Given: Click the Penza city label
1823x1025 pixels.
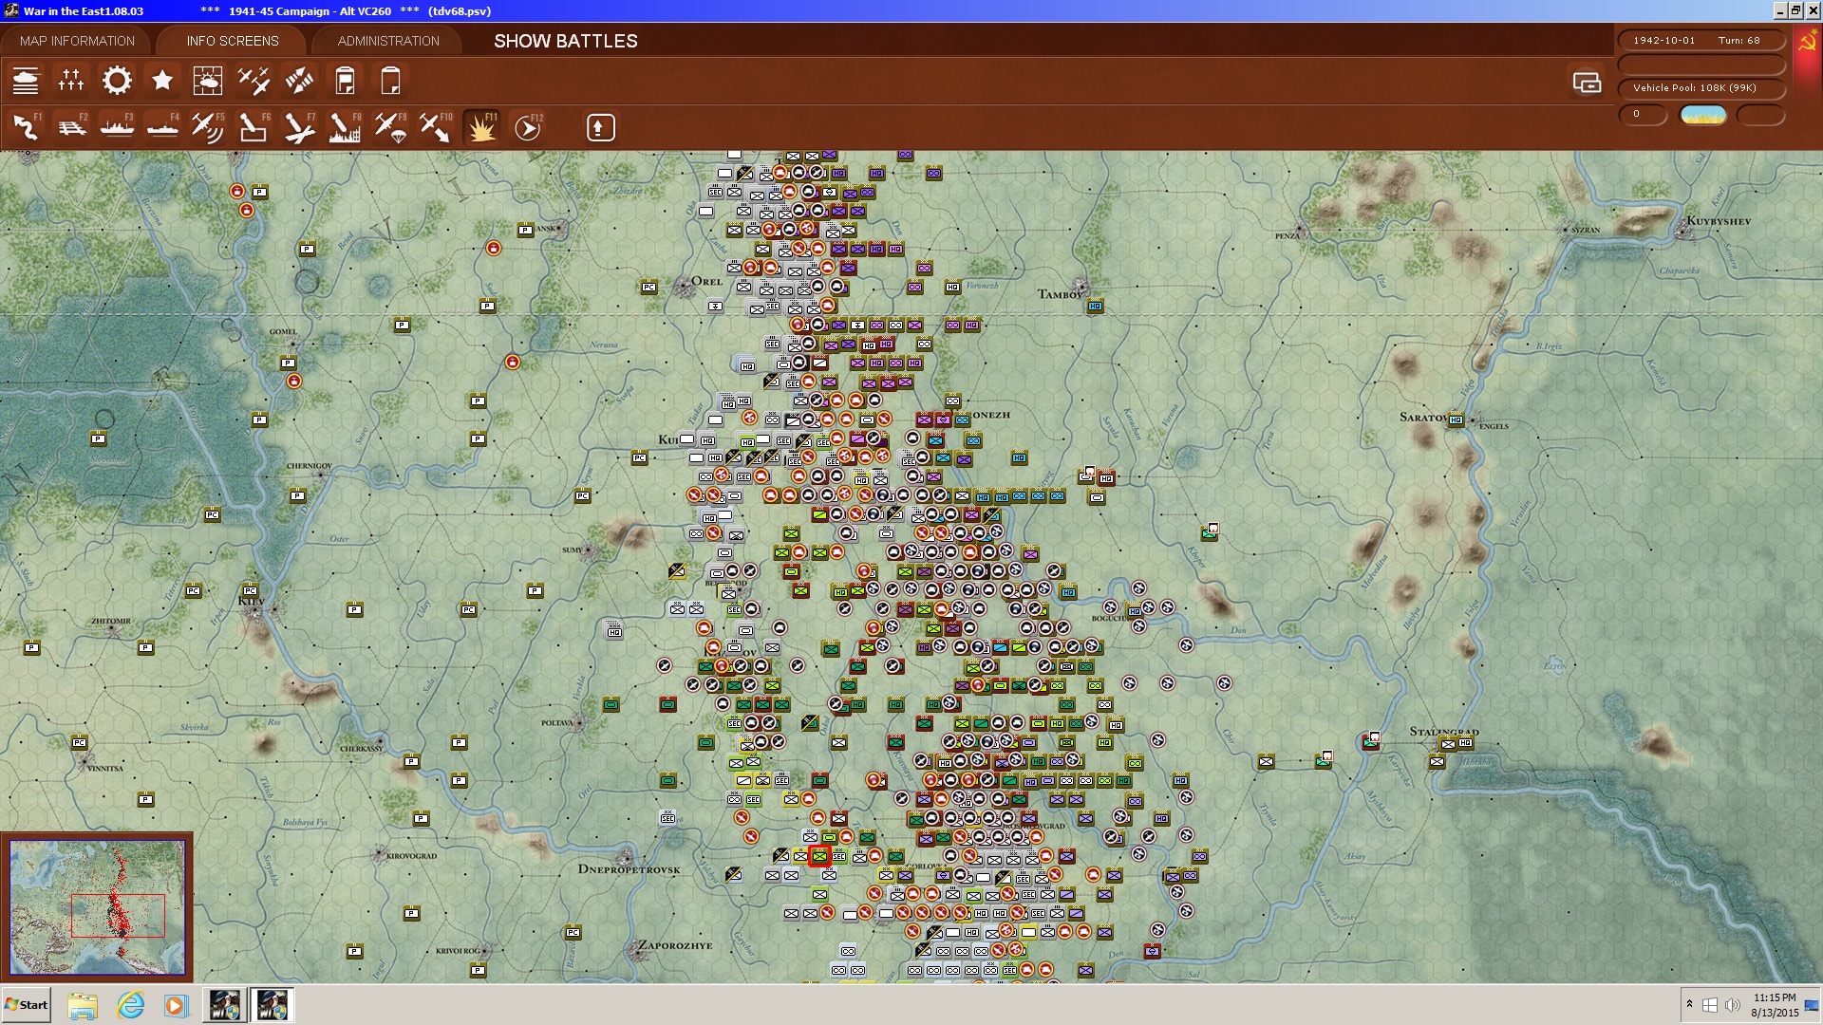Looking at the screenshot, I should (1287, 235).
